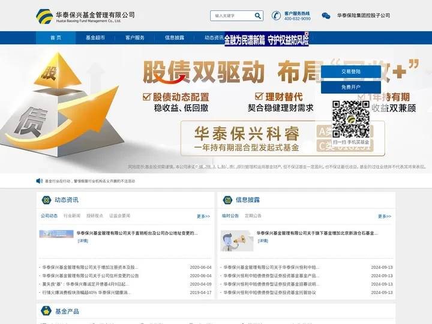Open news 关于增加注册资本及股...

(x=90, y=267)
